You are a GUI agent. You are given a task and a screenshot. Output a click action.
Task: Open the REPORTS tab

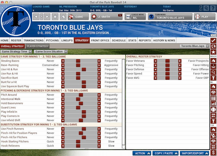[145, 40]
